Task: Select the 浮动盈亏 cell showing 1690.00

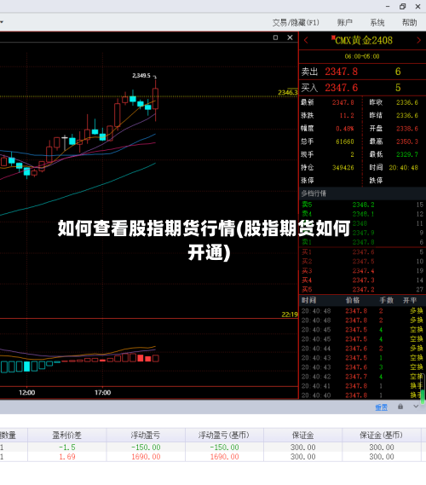Action: 146,457
